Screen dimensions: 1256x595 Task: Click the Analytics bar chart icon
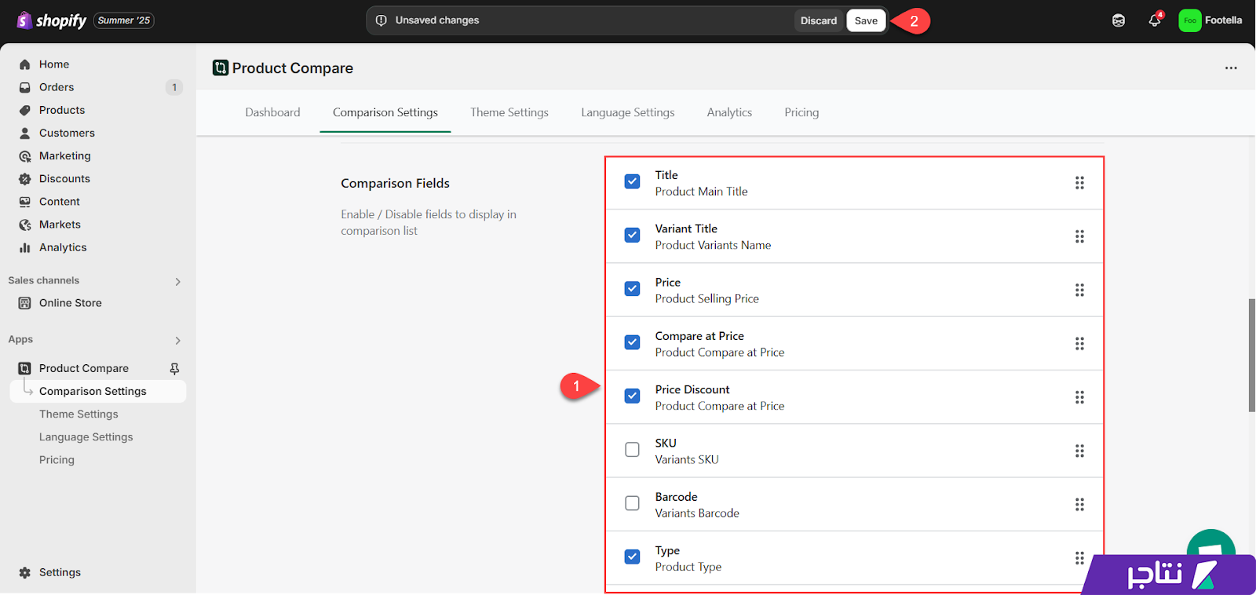(x=25, y=247)
